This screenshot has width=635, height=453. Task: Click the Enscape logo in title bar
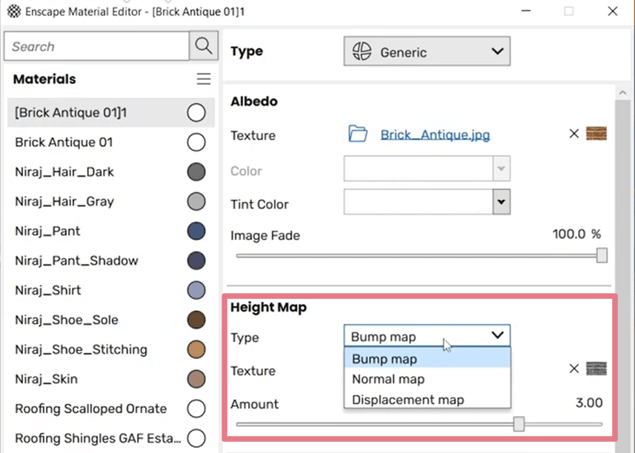pyautogui.click(x=14, y=11)
